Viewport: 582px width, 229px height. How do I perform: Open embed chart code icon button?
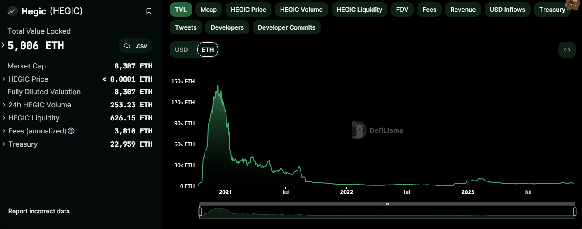click(567, 50)
